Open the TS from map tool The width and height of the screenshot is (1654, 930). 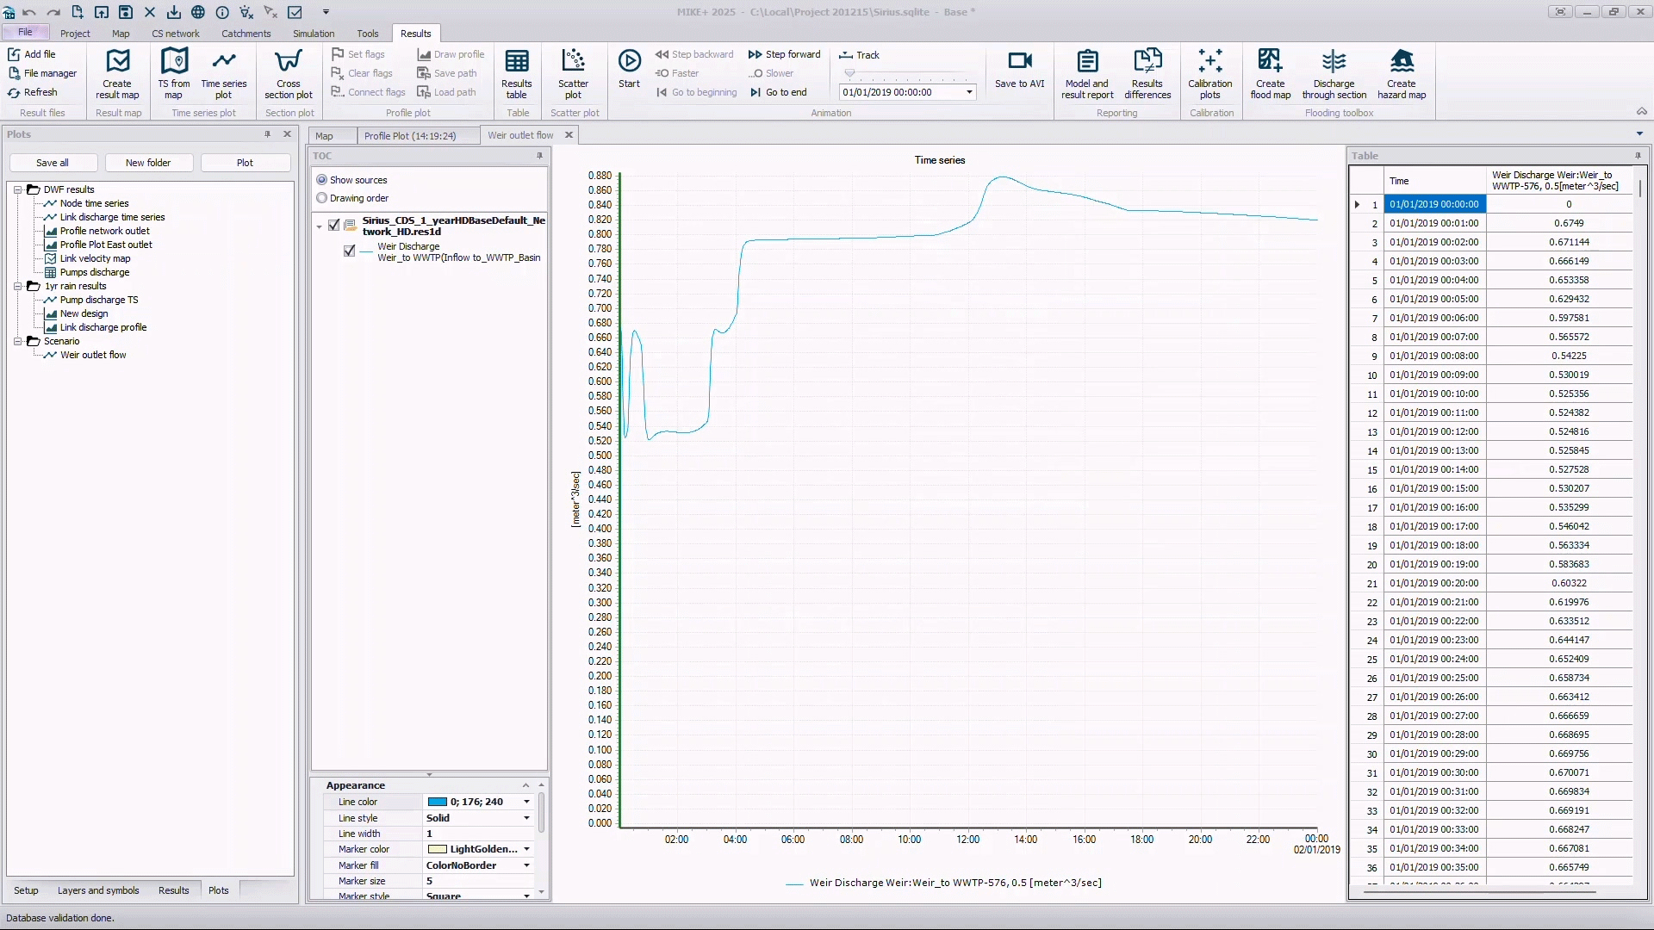tap(174, 62)
